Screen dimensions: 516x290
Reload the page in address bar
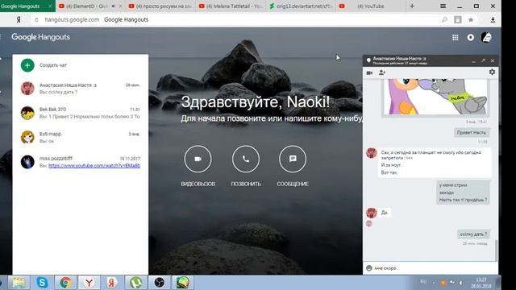(36, 19)
